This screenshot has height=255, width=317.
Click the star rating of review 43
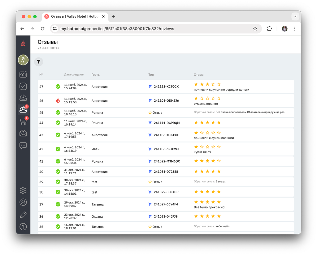[207, 133]
